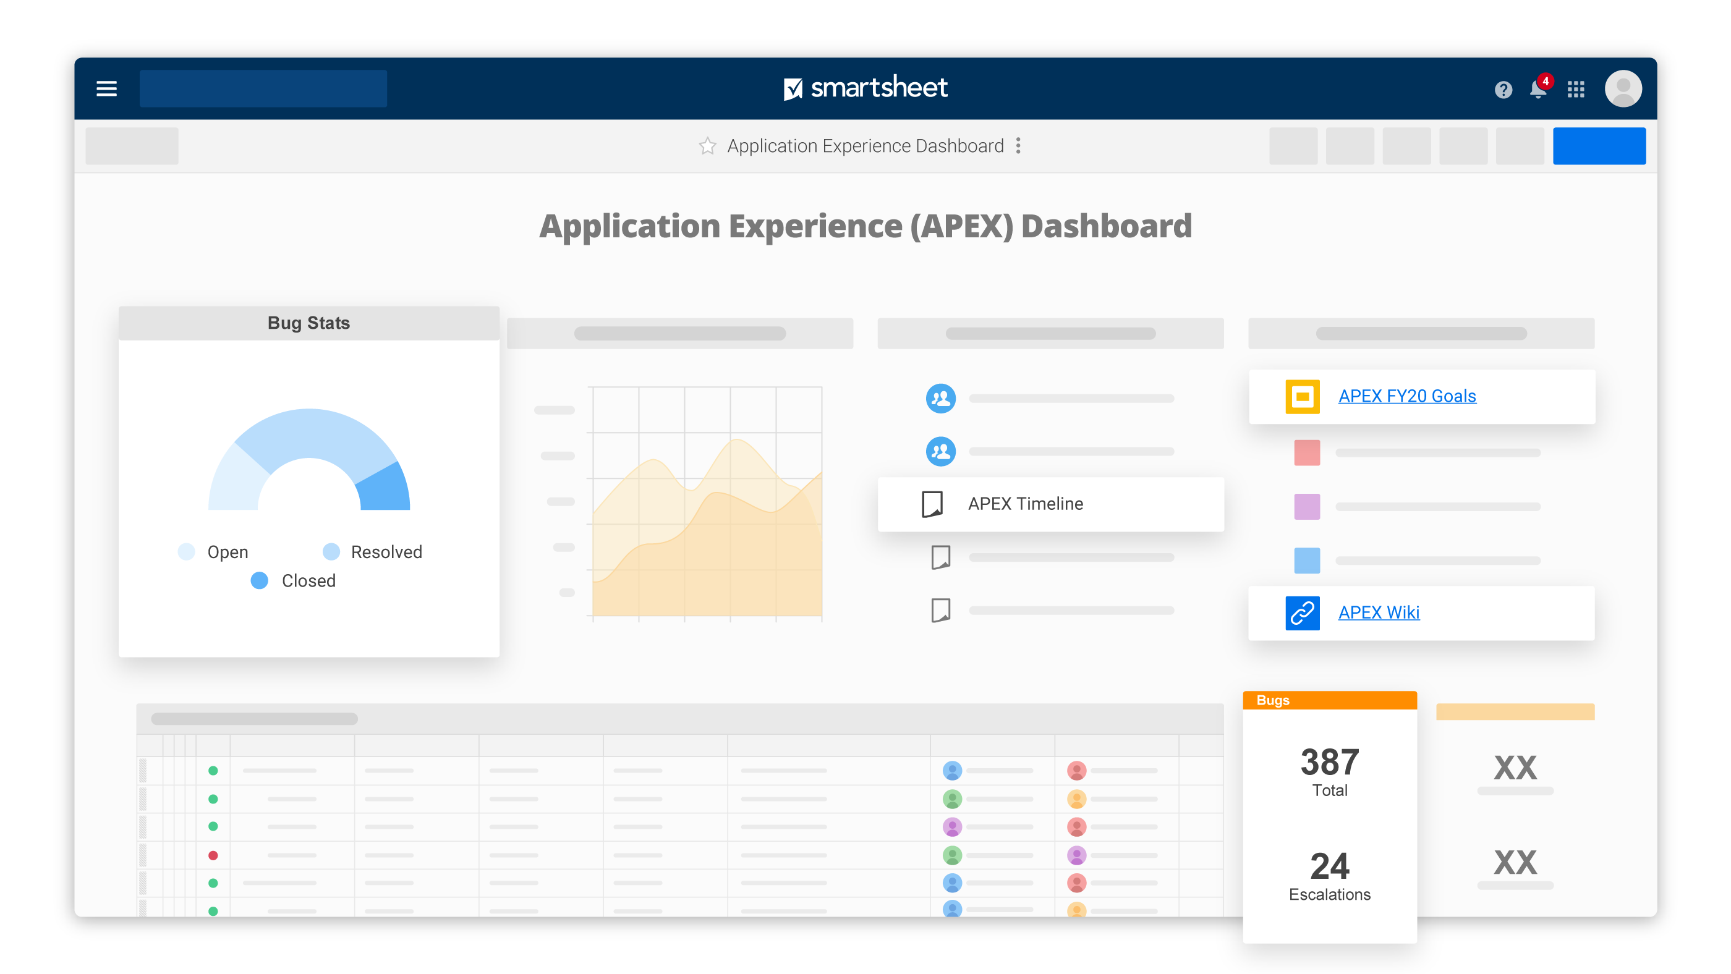This screenshot has width=1731, height=974.
Task: Open the hamburger navigation menu
Action: [x=106, y=88]
